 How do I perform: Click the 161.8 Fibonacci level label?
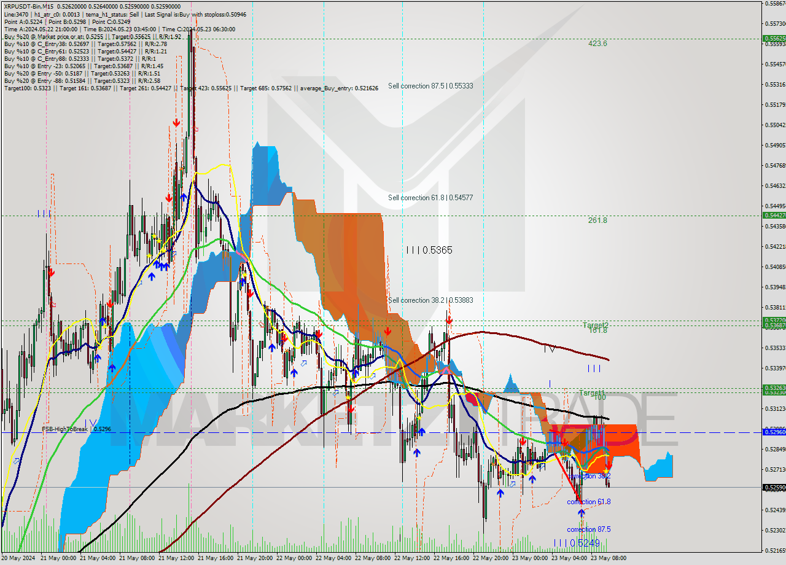coord(597,330)
